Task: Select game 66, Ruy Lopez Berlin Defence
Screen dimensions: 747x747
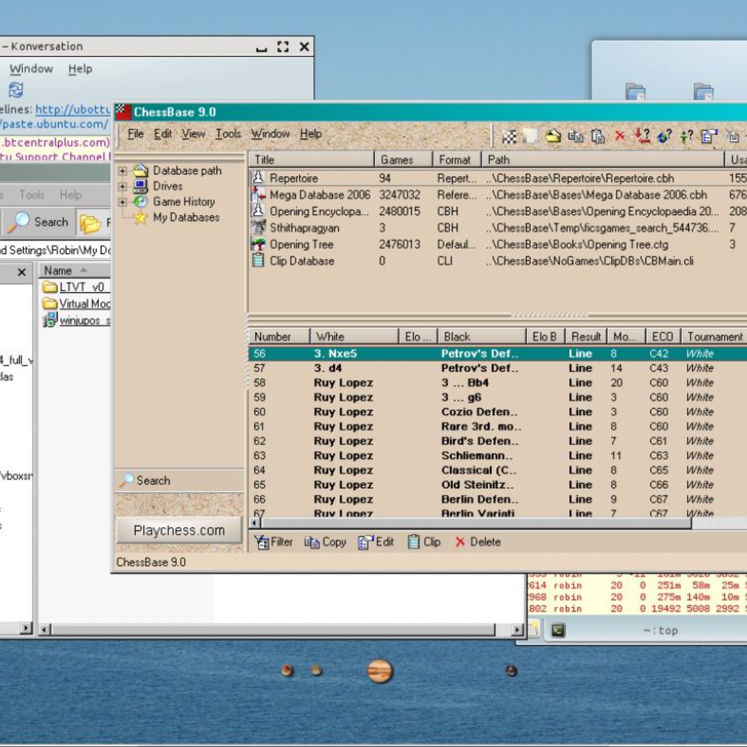Action: click(x=498, y=499)
